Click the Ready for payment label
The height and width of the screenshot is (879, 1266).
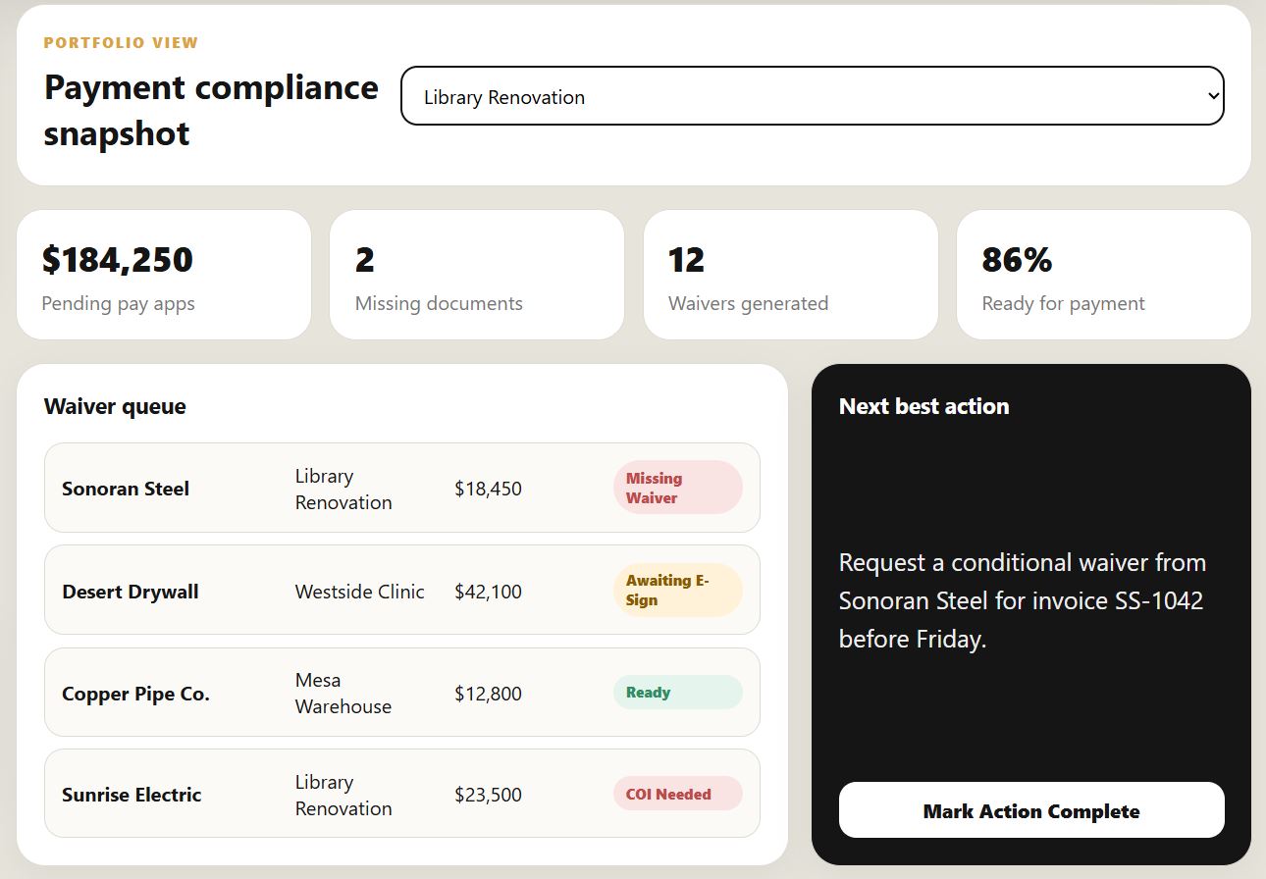point(1063,303)
